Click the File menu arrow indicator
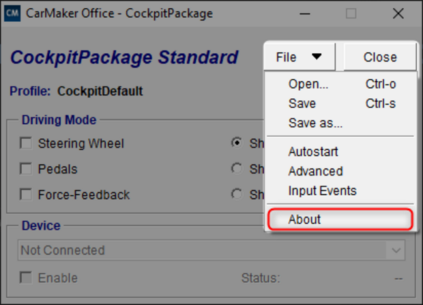The height and width of the screenshot is (305, 423). pyautogui.click(x=317, y=57)
